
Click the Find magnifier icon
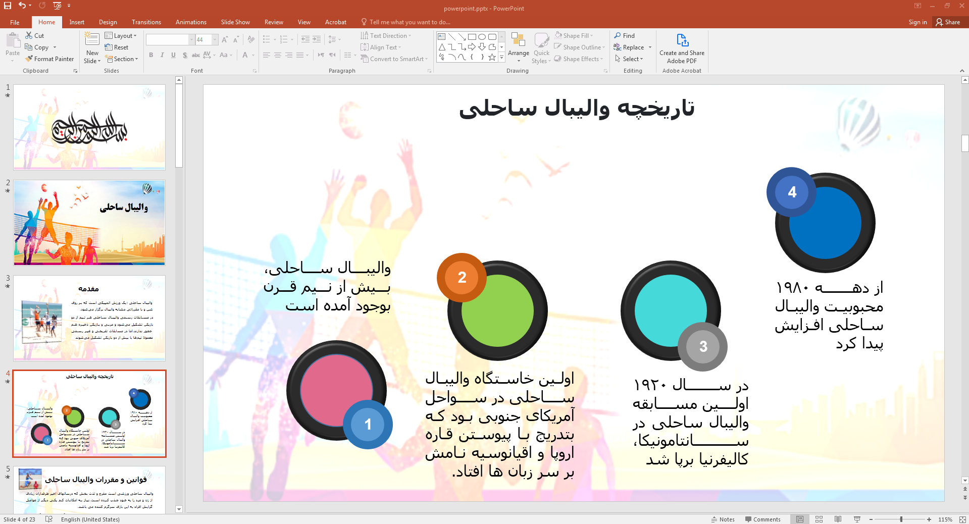tap(618, 36)
